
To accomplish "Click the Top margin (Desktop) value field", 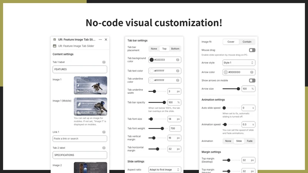I will tap(248, 160).
